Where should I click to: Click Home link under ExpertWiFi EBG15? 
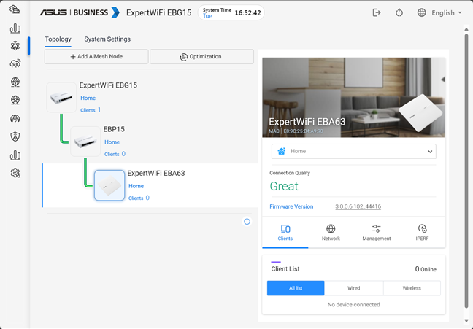tap(88, 98)
